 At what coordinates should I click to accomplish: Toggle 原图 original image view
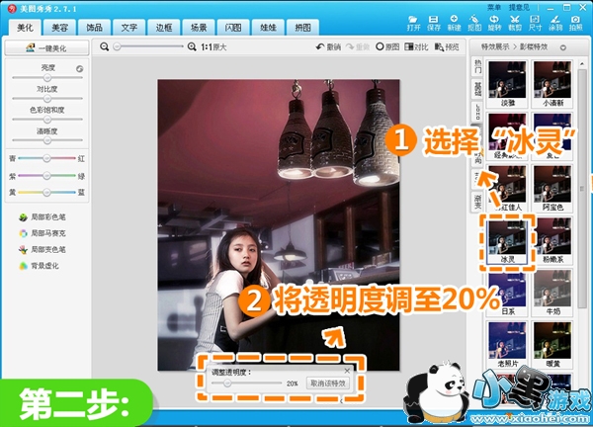pos(386,46)
